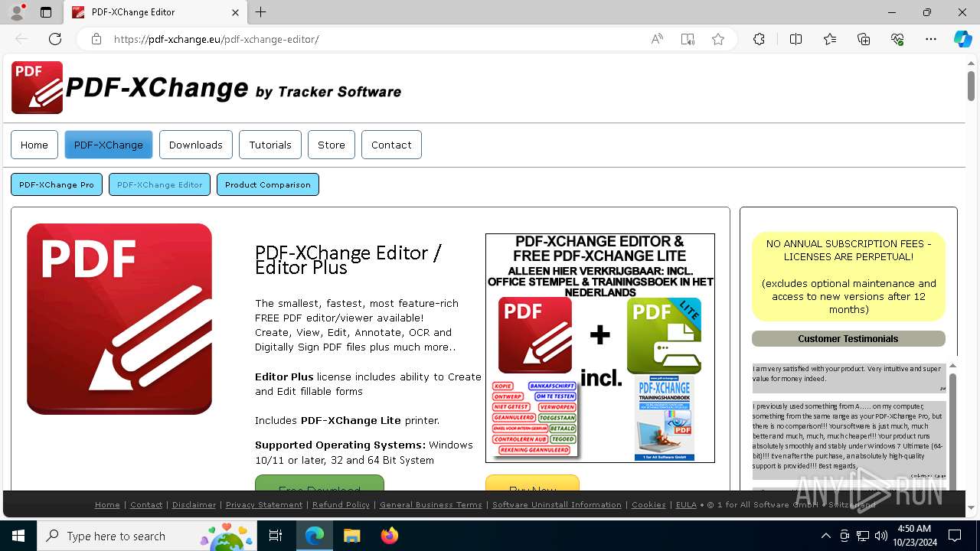
Task: Click the large PDF-XChange Editor product image
Action: click(x=119, y=319)
